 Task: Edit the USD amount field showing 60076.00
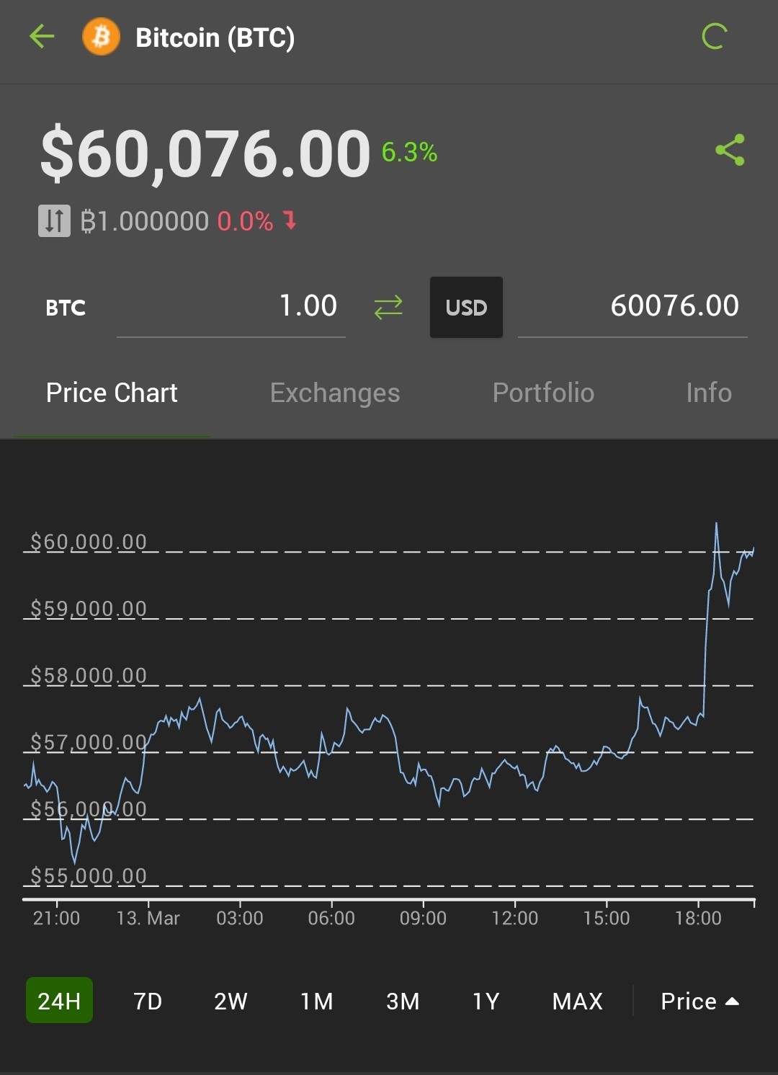click(x=632, y=307)
